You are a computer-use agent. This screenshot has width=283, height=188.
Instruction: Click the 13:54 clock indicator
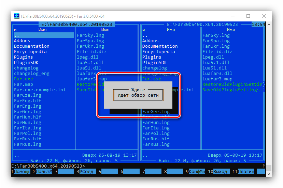tap(258, 25)
